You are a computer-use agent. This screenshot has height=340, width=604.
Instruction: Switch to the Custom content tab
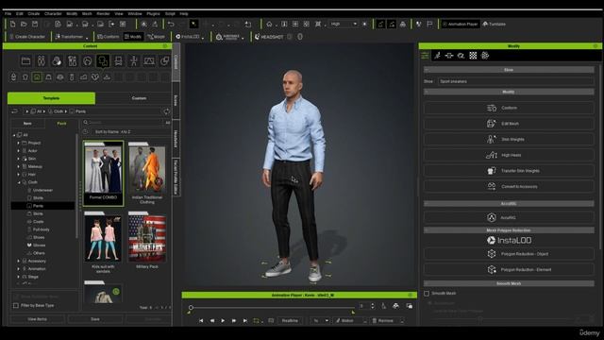[x=139, y=98]
